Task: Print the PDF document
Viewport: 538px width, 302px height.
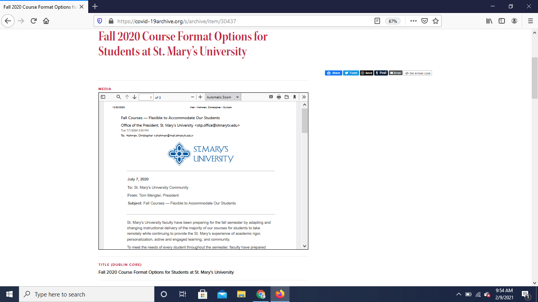Action: pos(279,97)
